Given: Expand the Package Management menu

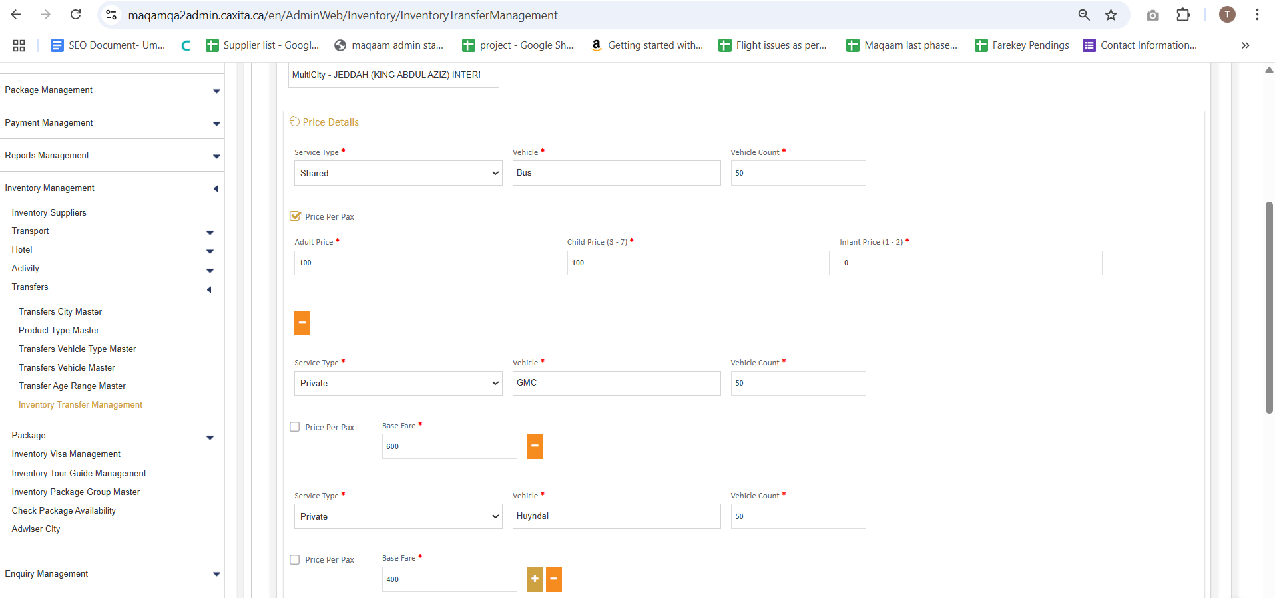Looking at the screenshot, I should click(112, 90).
